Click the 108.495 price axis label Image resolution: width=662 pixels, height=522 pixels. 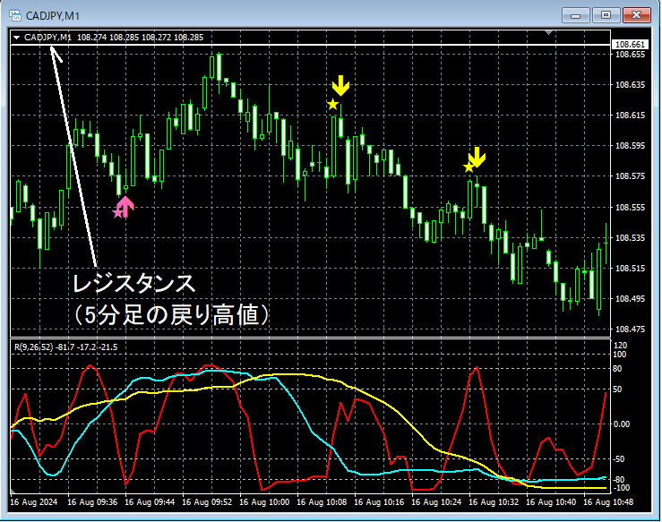(x=630, y=299)
